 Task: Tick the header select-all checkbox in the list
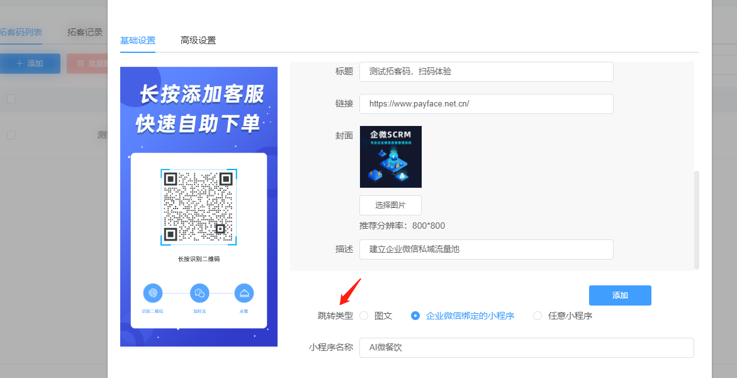point(11,99)
